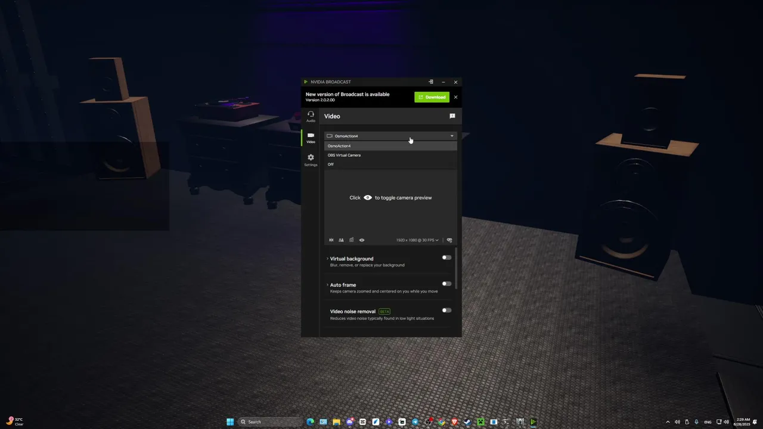Show hidden system tray icons
The height and width of the screenshot is (429, 763).
point(668,422)
